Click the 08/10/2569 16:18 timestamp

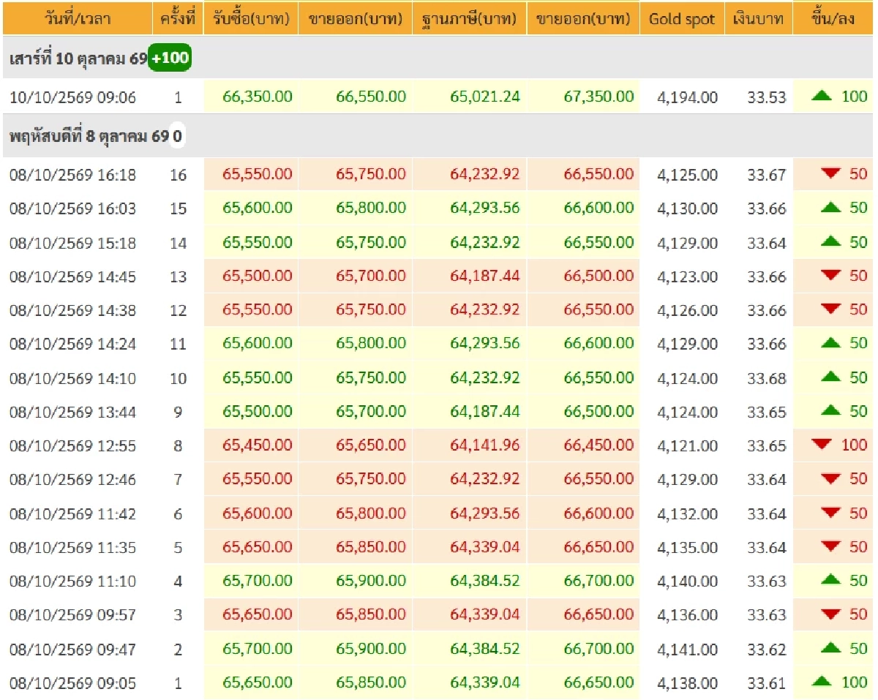pyautogui.click(x=72, y=175)
